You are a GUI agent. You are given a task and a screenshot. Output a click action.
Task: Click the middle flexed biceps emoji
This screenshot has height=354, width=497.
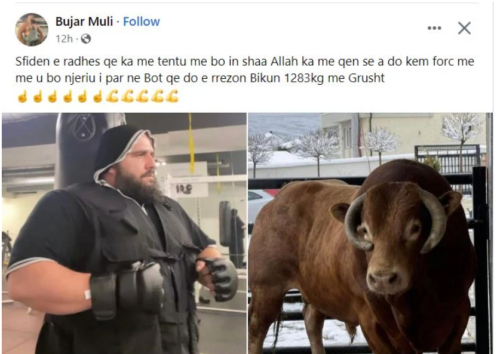142,96
